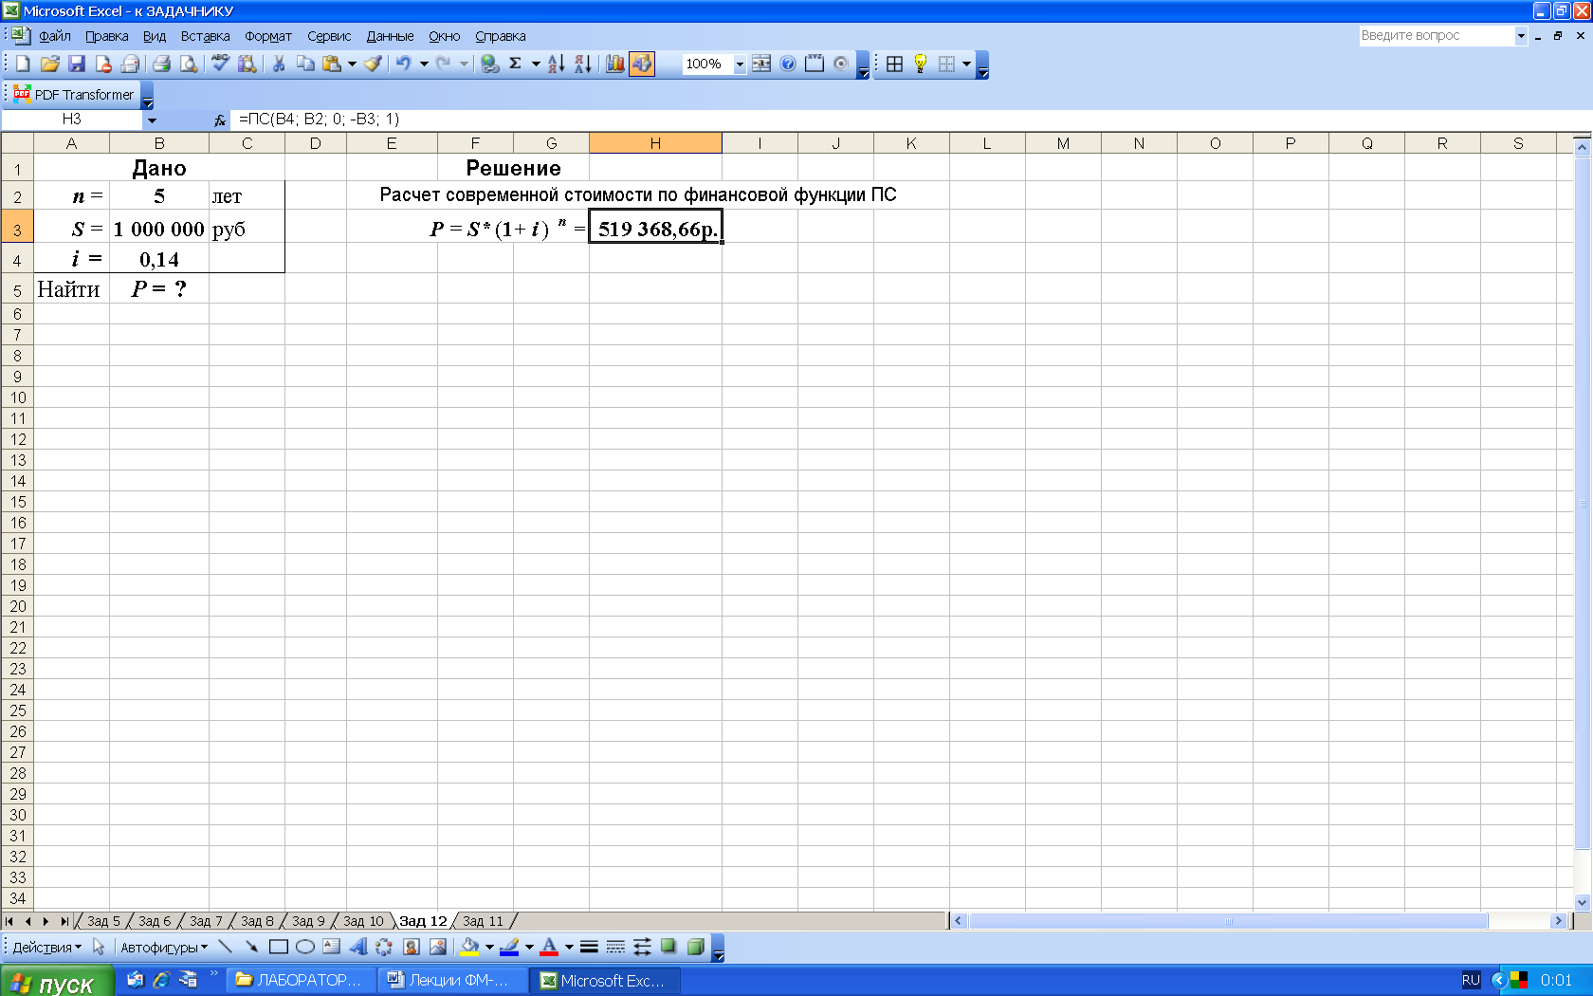Open the Chart Wizard icon
This screenshot has height=996, width=1593.
click(615, 64)
